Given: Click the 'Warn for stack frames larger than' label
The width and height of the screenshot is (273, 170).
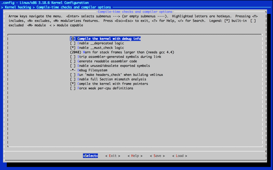Looking at the screenshot, I should pos(114,52).
